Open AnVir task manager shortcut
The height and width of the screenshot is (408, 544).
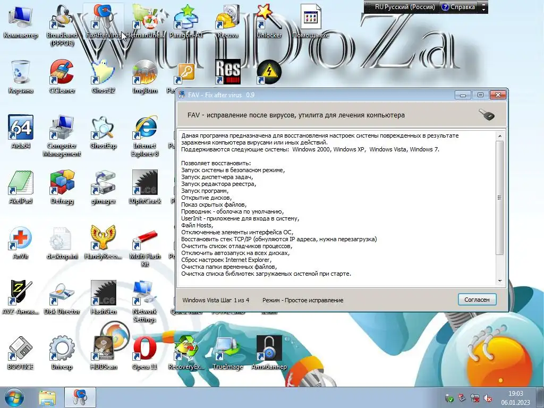coord(21,242)
